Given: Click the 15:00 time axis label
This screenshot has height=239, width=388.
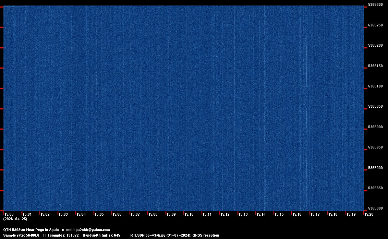Looking at the screenshot, I should [9, 214].
